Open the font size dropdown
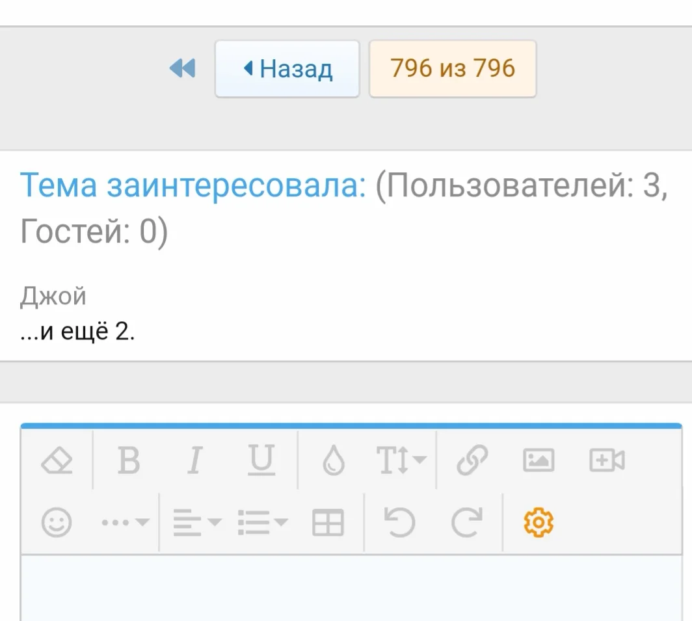692x621 pixels. pos(399,460)
